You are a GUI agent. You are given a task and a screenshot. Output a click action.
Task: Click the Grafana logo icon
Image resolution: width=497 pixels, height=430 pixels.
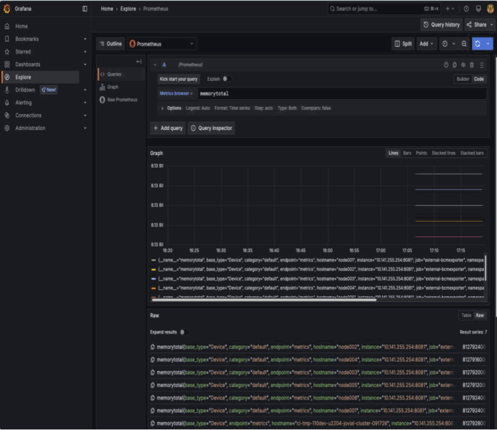coord(7,9)
